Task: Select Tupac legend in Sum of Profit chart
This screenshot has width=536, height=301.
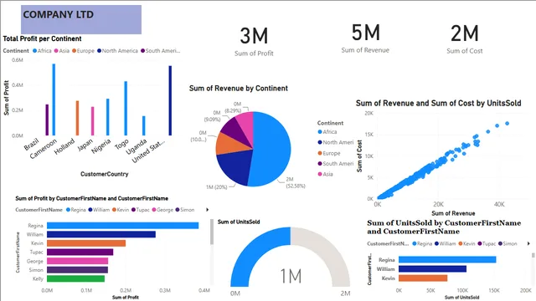Action: (140, 210)
